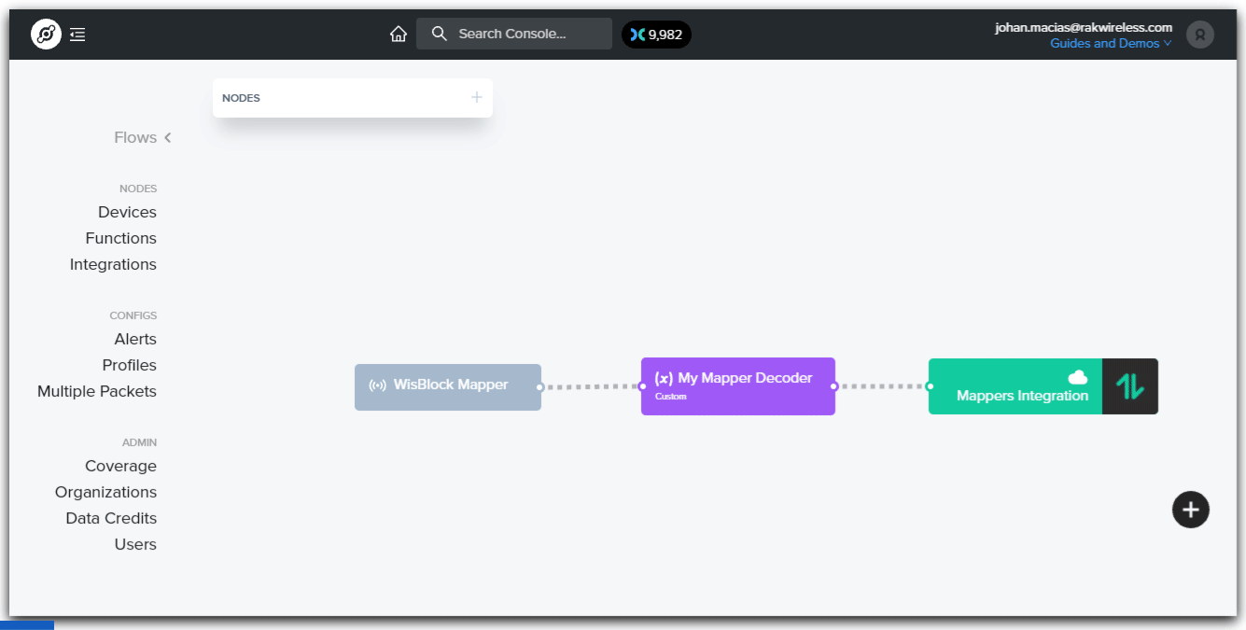The image size is (1246, 630).
Task: Open Profiles in the sidebar
Action: point(130,365)
